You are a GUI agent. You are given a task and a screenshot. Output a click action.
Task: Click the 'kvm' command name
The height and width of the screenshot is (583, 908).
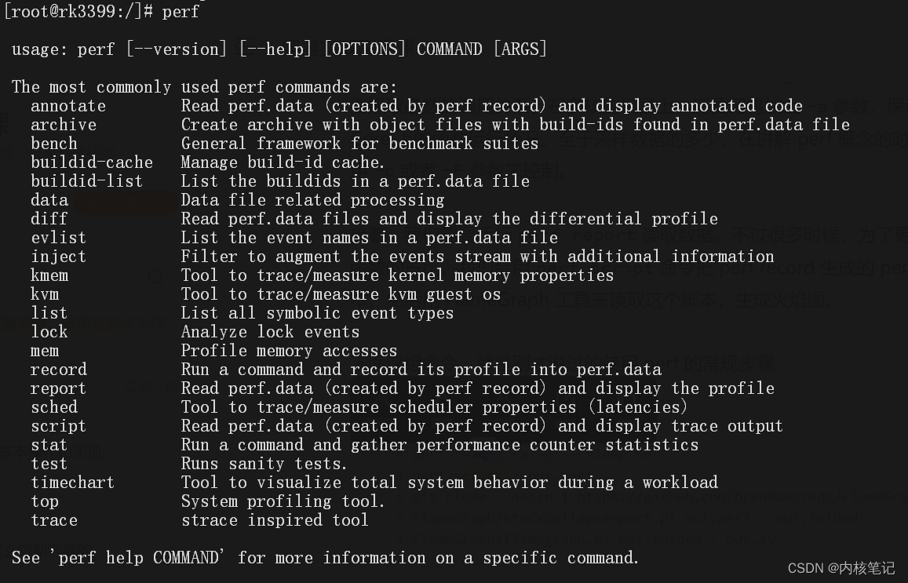pyautogui.click(x=45, y=294)
